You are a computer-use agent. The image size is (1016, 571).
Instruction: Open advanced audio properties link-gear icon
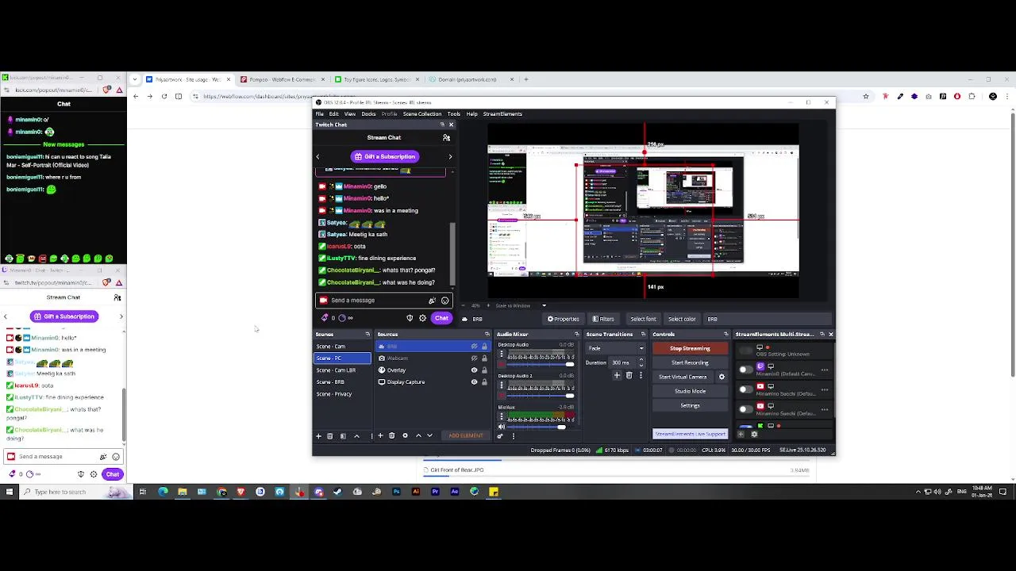[x=500, y=435]
